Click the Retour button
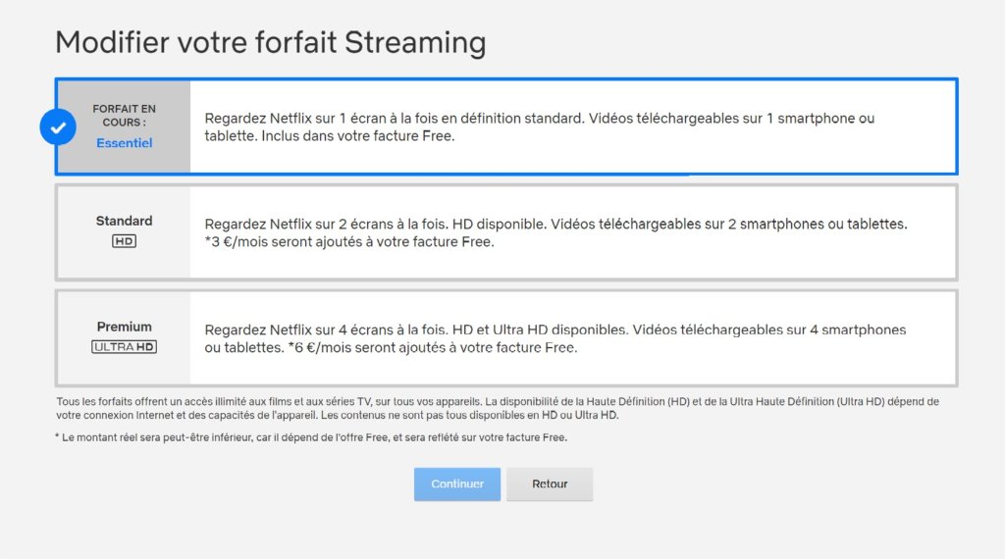The height and width of the screenshot is (559, 1005). point(550,484)
